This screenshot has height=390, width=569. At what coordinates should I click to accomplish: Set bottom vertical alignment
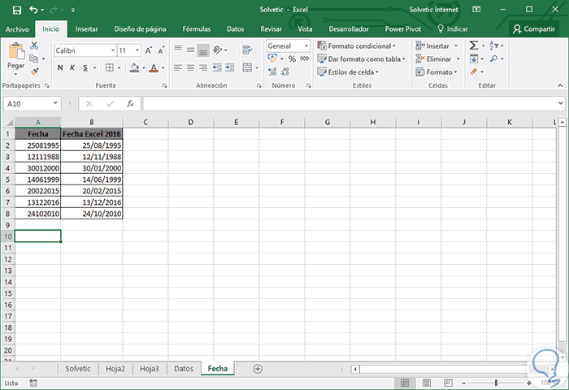pyautogui.click(x=203, y=50)
